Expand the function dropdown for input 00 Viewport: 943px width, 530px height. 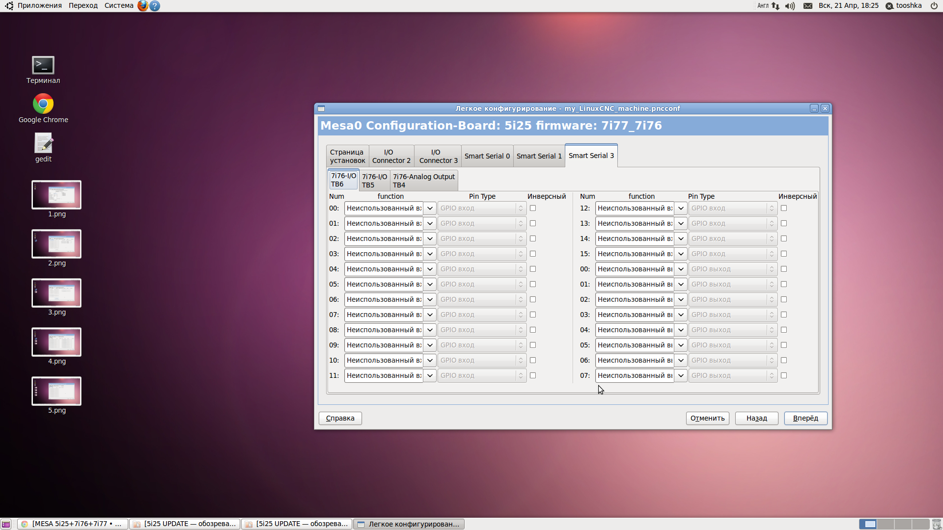pos(430,208)
